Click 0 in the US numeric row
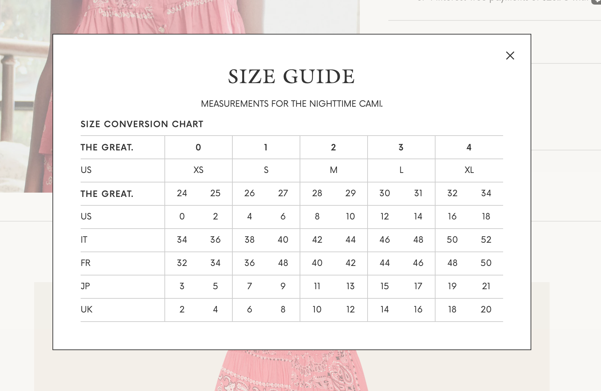The image size is (601, 391). (182, 216)
